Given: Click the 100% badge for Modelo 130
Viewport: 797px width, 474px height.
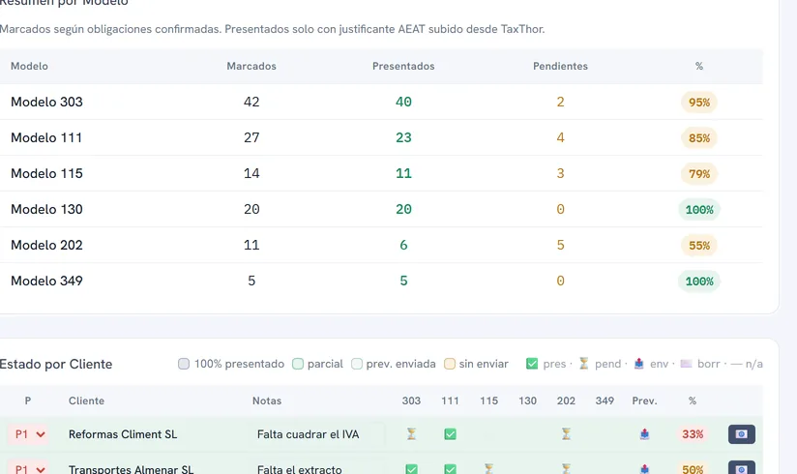Looking at the screenshot, I should 699,210.
